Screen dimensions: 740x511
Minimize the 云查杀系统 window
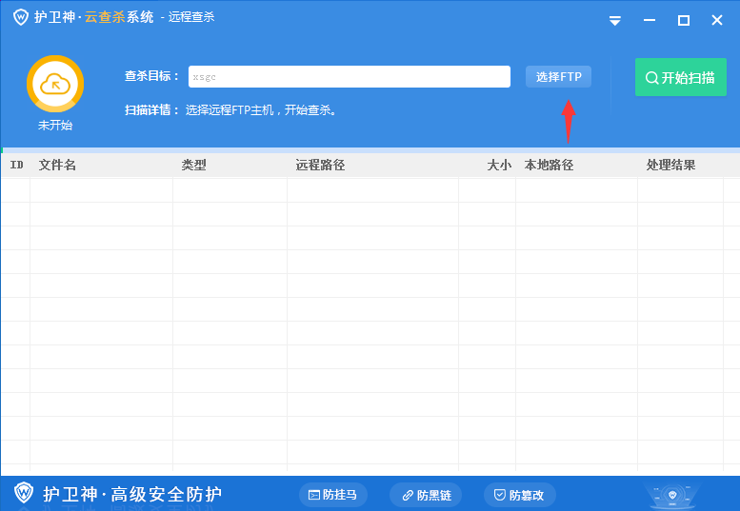650,20
